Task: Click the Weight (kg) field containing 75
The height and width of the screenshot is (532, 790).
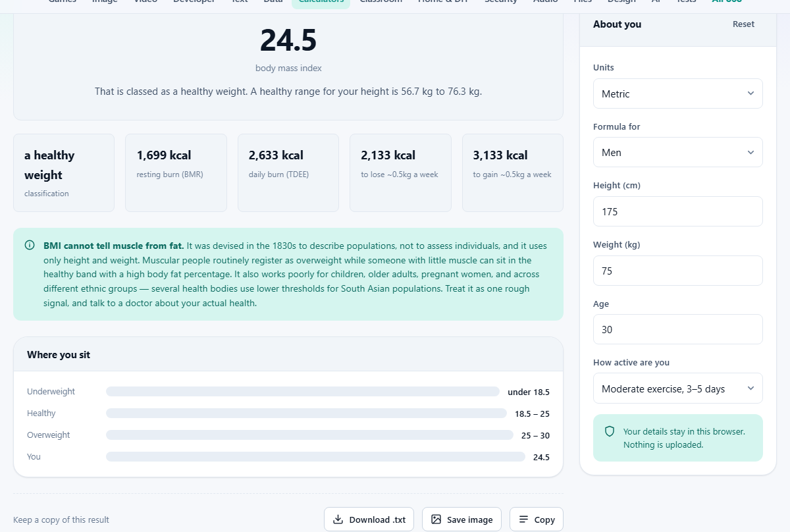Action: tap(677, 271)
